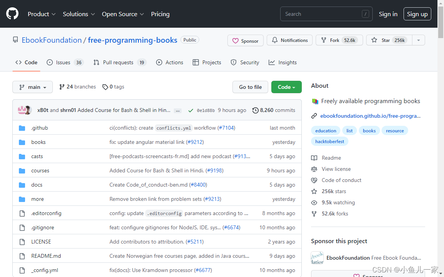Open pull request #9198 link
444x277 pixels.
[x=214, y=170]
